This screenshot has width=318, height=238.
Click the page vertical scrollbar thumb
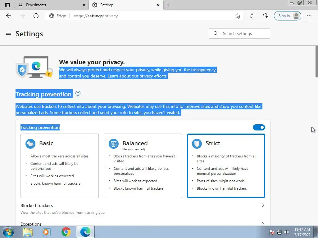click(316, 62)
